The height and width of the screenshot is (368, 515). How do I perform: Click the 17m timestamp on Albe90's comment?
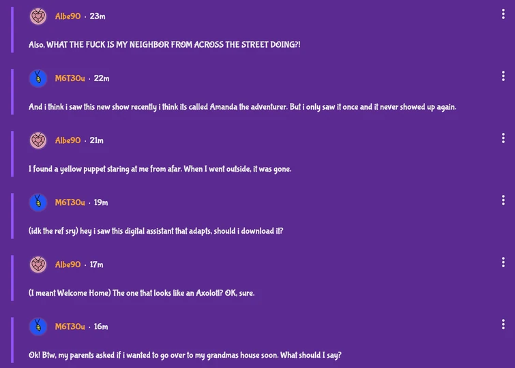[x=97, y=264]
